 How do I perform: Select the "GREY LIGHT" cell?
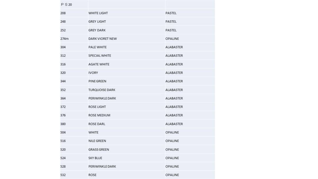(97, 21)
